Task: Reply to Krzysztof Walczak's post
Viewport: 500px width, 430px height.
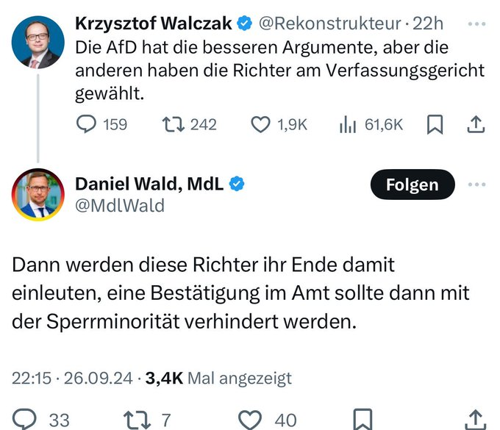Action: 86,124
